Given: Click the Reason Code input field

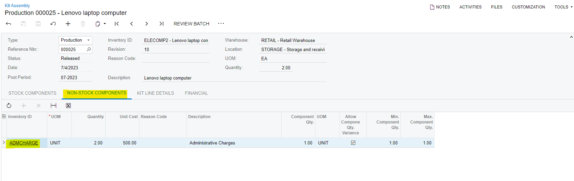Looking at the screenshot, I should click(x=176, y=59).
